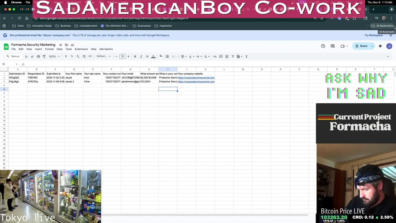This screenshot has width=396, height=223.
Task: Click the font size field
Action: click(123, 56)
